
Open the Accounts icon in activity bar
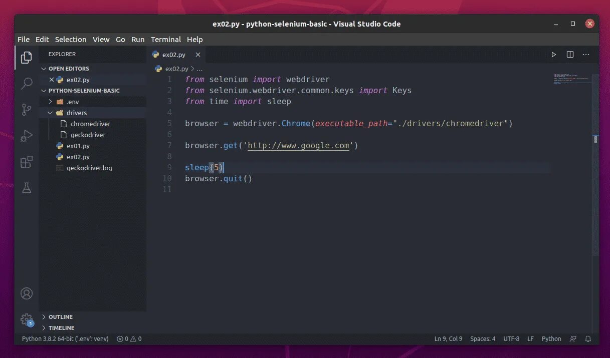pos(27,293)
